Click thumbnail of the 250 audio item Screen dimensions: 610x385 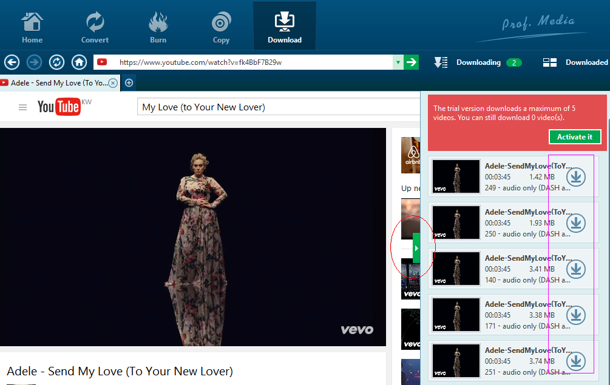[x=456, y=223]
